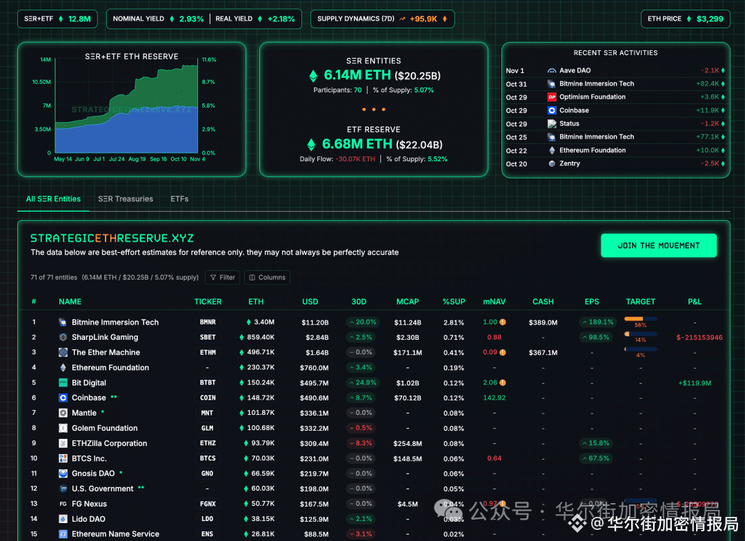Click the Aave DAO icon in recent activities
This screenshot has width=745, height=541.
[552, 71]
